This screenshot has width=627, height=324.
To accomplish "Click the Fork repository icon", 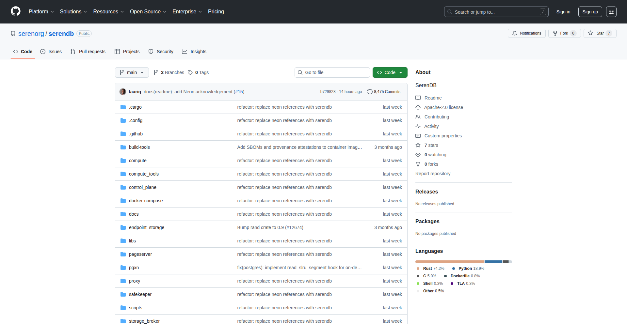I will click(555, 33).
